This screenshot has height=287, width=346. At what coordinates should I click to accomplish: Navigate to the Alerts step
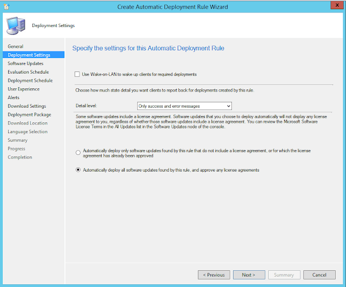click(14, 97)
